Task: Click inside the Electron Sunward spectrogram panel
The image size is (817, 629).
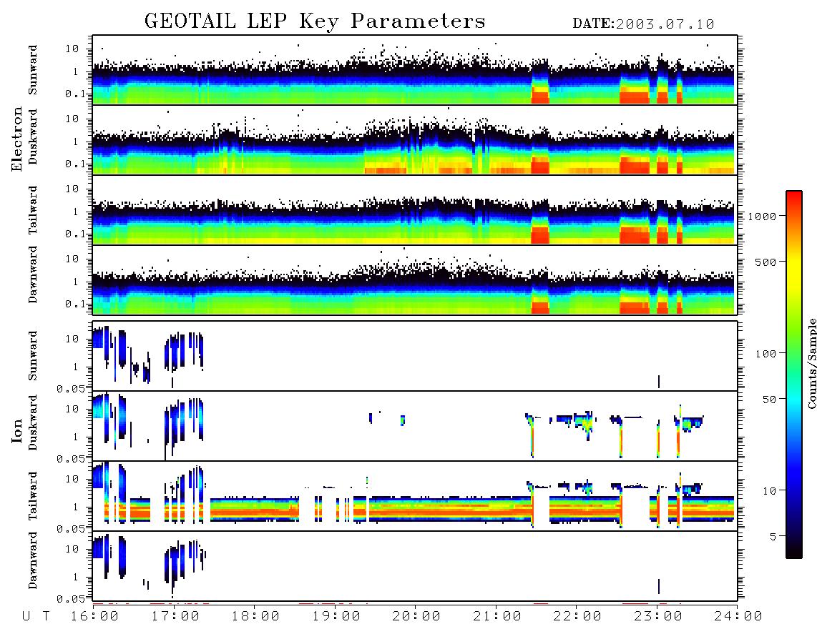Action: tap(415, 70)
